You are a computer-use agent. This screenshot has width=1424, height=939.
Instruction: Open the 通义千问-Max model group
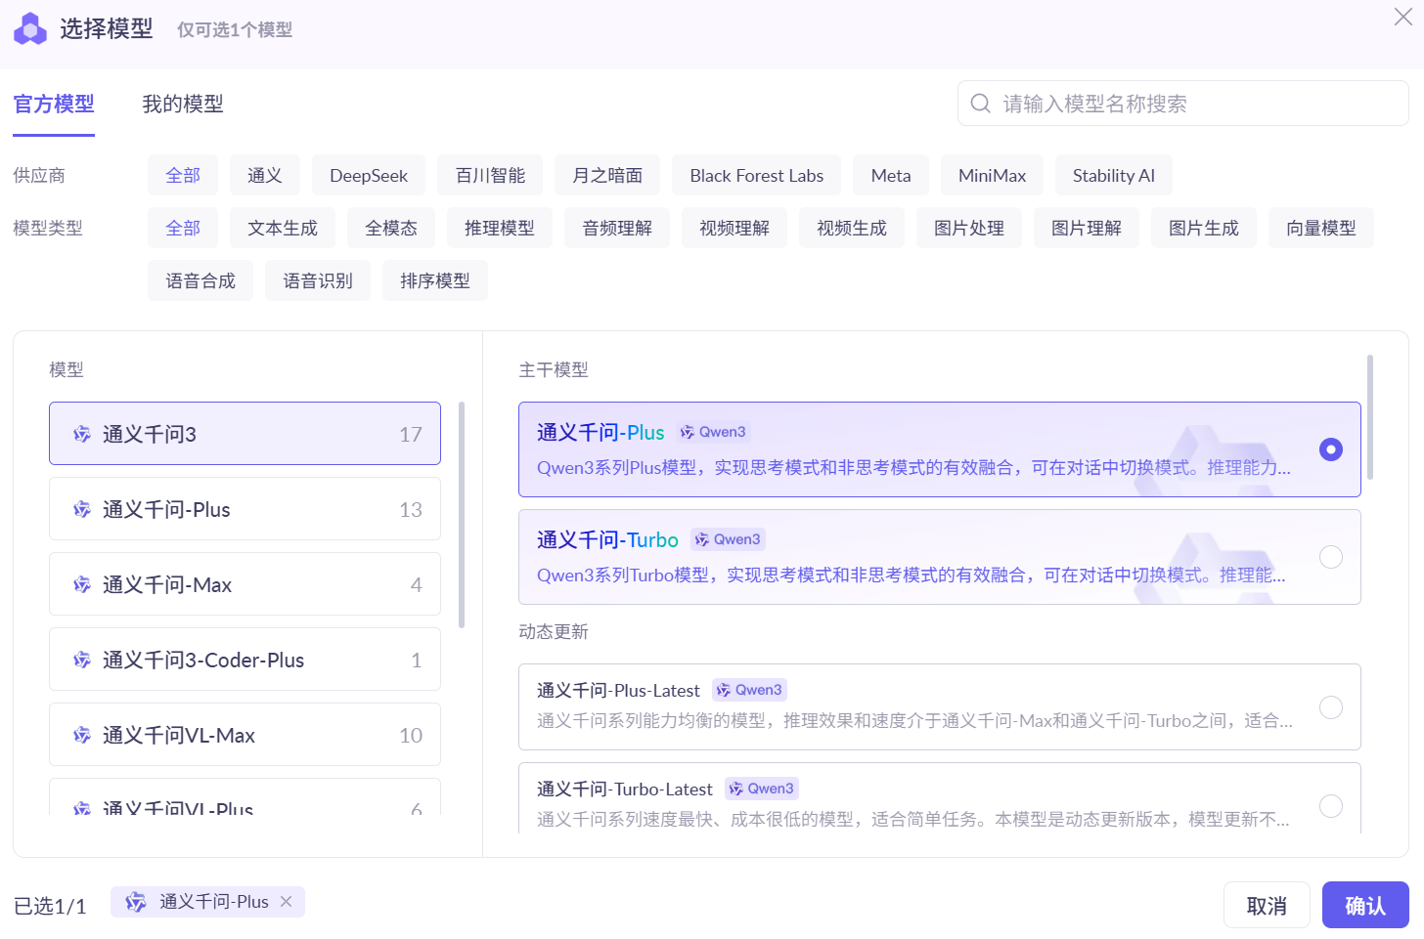click(245, 584)
